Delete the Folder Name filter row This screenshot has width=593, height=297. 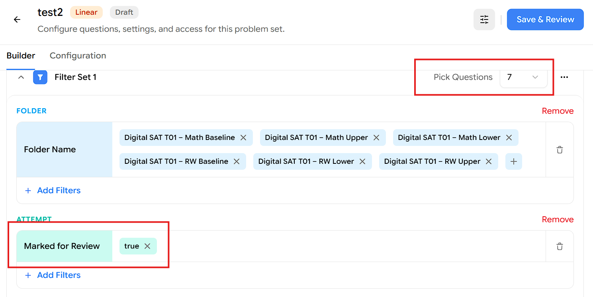pyautogui.click(x=560, y=150)
